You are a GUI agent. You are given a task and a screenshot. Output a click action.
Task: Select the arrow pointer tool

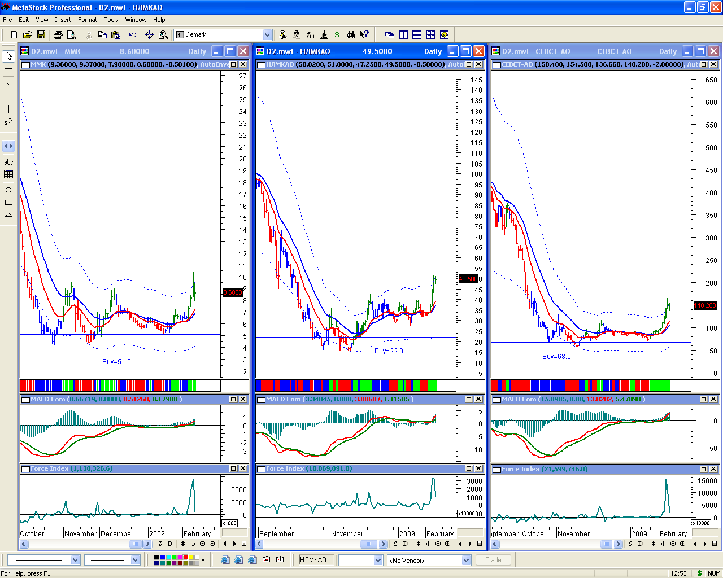8,56
